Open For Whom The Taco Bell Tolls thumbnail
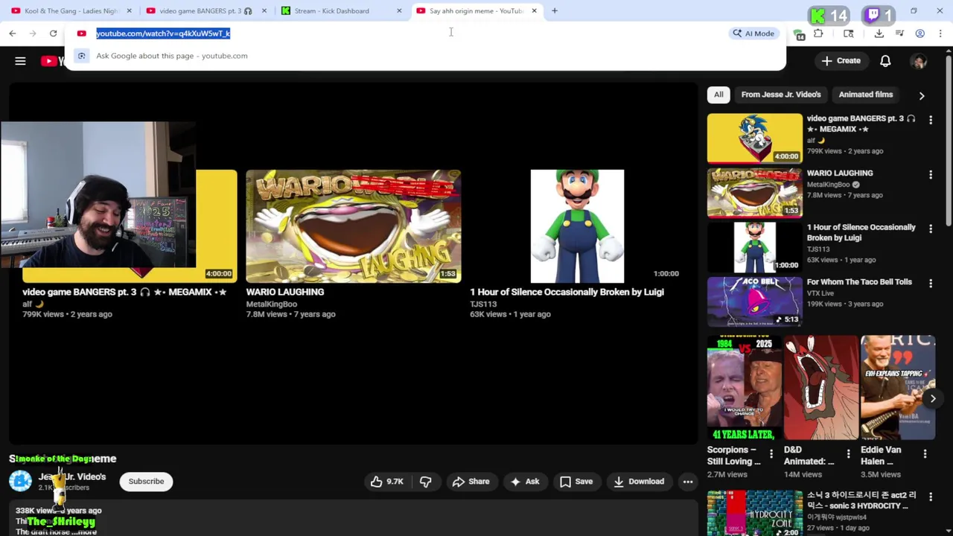This screenshot has width=953, height=536. [755, 301]
